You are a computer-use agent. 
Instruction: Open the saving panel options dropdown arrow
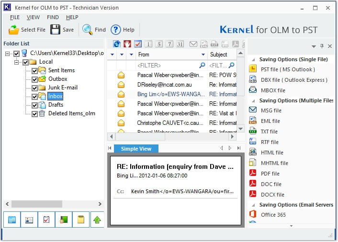(314, 46)
